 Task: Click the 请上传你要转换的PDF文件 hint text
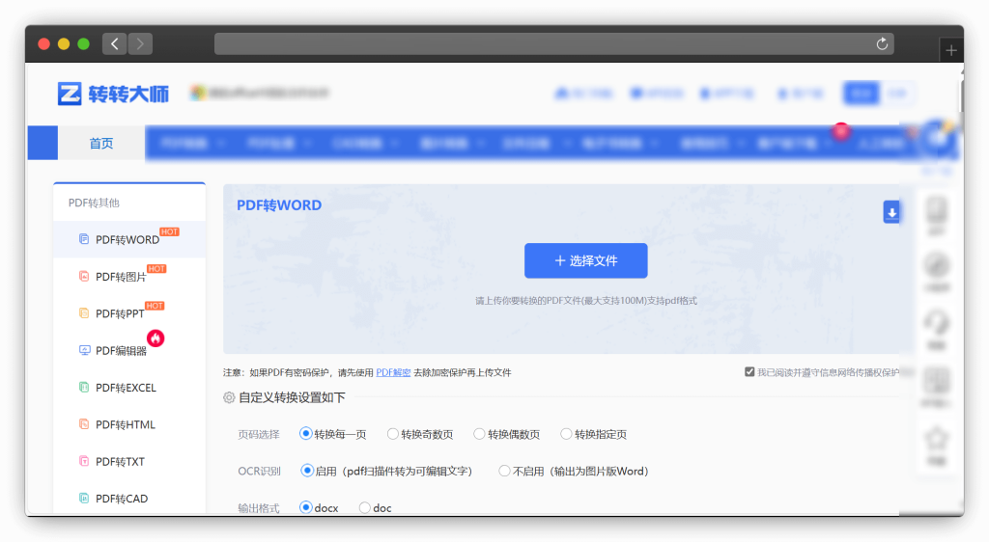pyautogui.click(x=586, y=301)
